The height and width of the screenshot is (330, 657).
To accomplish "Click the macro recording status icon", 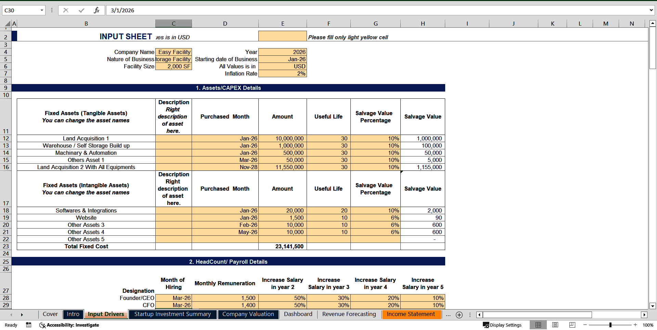I will pyautogui.click(x=29, y=325).
